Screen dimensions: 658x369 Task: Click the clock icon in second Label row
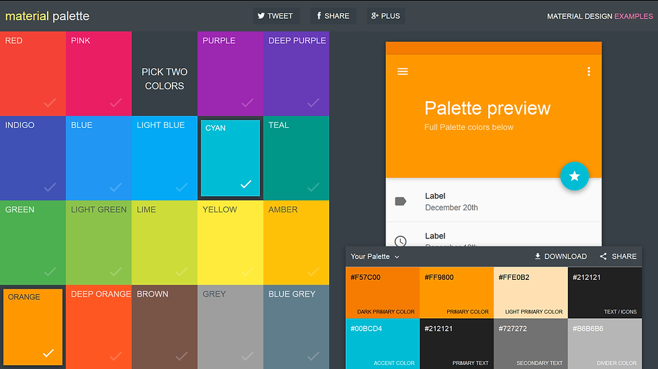click(x=400, y=241)
